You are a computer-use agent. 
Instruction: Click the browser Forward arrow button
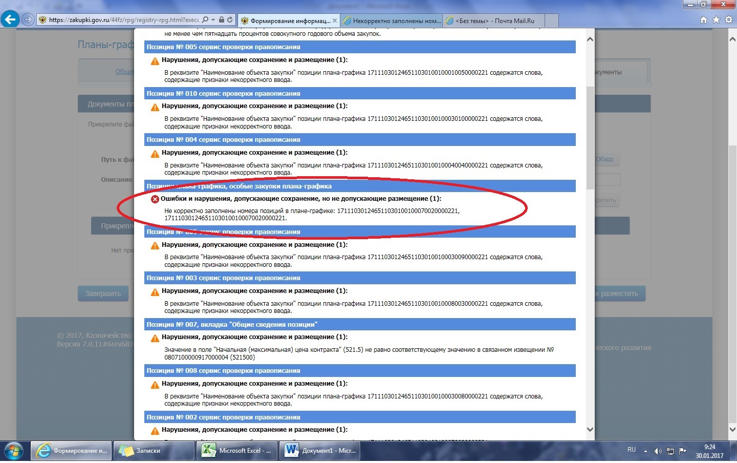point(28,20)
